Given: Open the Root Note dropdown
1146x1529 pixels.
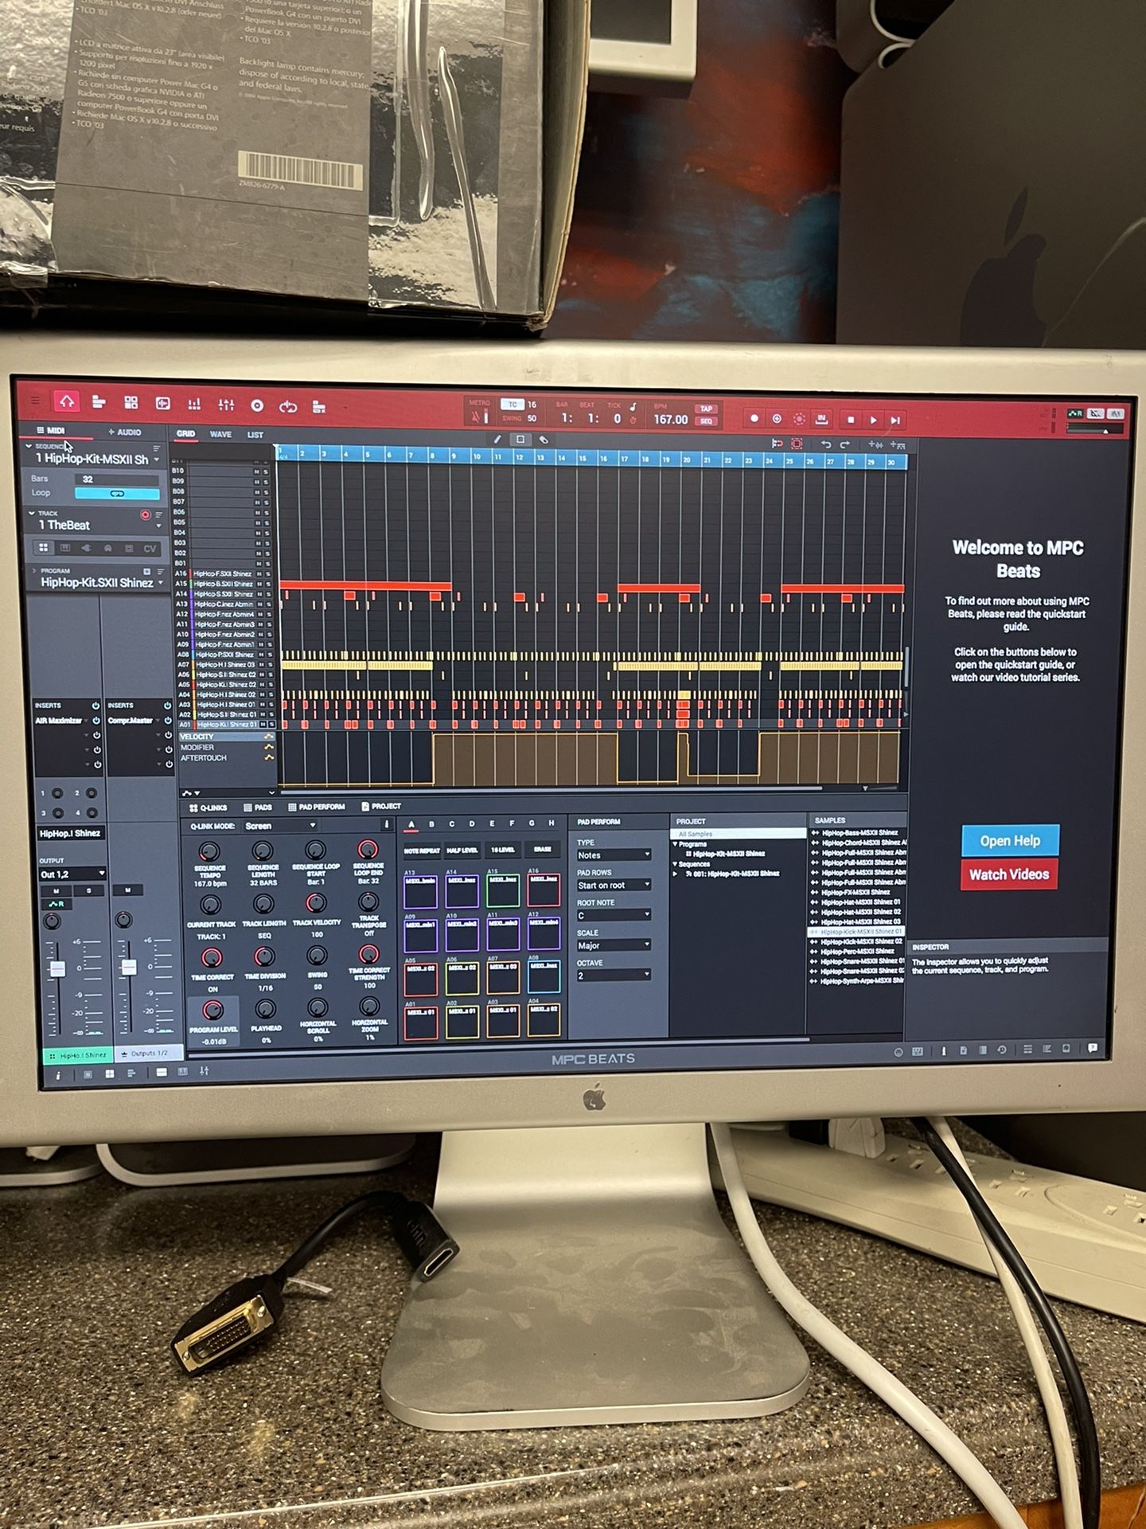Looking at the screenshot, I should point(614,915).
